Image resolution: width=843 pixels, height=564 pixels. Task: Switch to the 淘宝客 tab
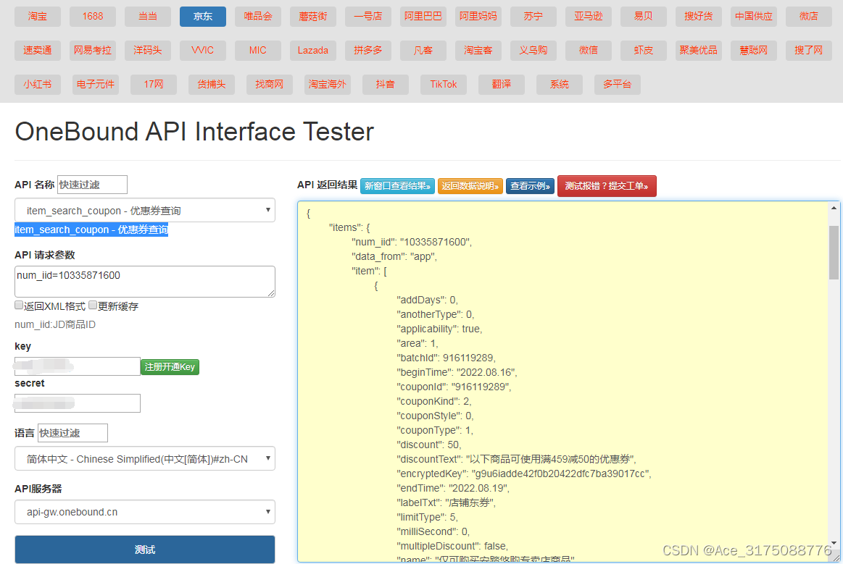pos(478,51)
